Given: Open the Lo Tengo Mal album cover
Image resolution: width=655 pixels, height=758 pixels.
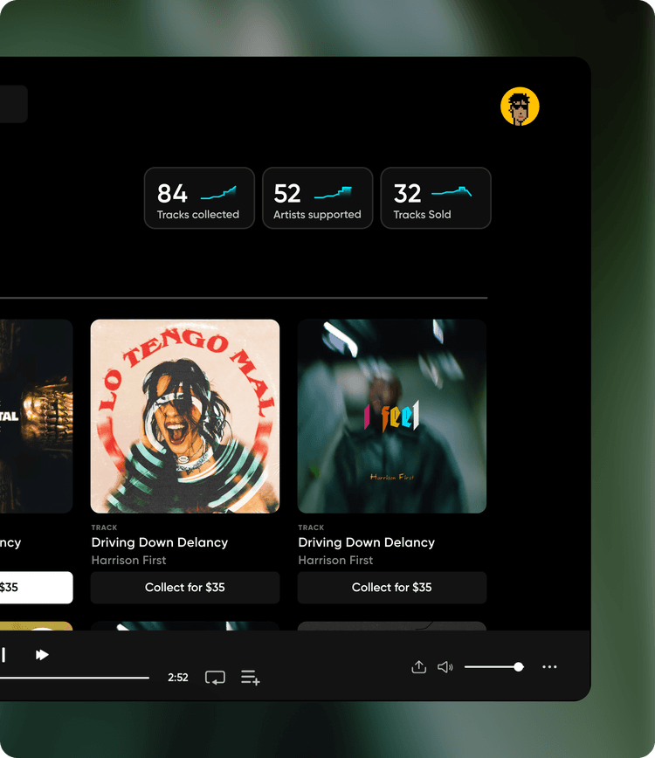Looking at the screenshot, I should click(185, 417).
